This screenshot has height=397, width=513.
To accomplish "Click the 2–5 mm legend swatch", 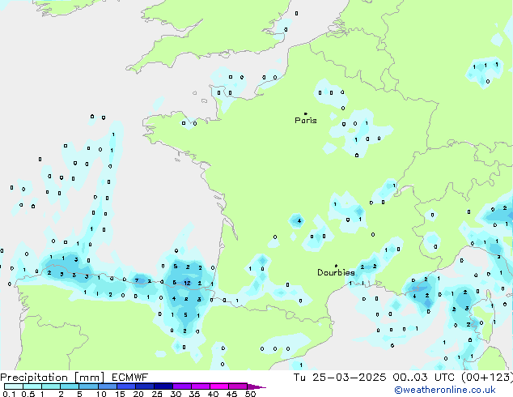I will pos(70,386).
